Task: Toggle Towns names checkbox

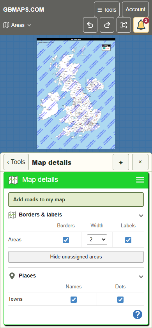Action: point(74,300)
